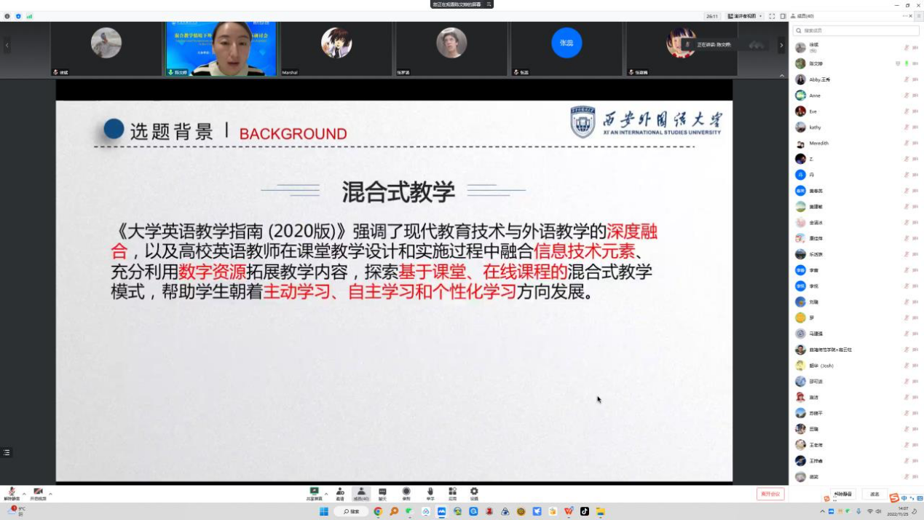Open the Chat (聊天) icon in toolbar

382,492
